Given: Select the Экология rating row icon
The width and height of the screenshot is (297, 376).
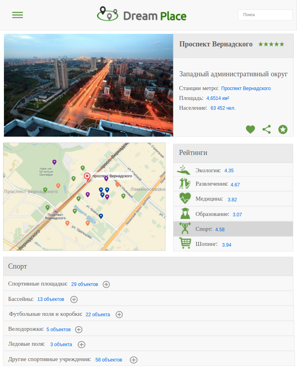Looking at the screenshot, I should (x=183, y=170).
